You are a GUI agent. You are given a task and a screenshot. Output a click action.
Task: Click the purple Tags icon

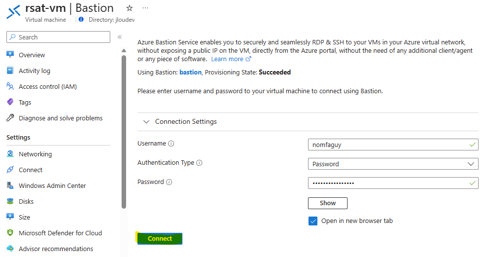click(x=10, y=102)
